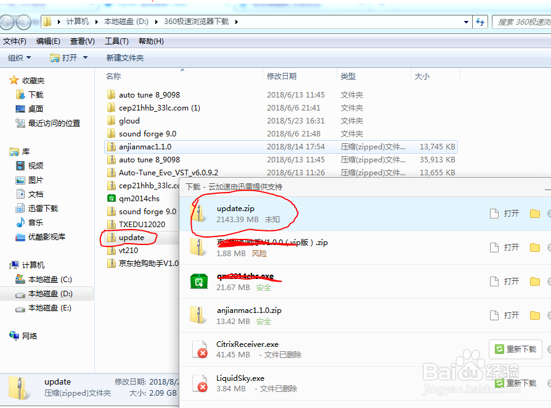Image resolution: width=551 pixels, height=408 pixels.
Task: Click the 迅雷下载 library icon
Action: coord(20,209)
